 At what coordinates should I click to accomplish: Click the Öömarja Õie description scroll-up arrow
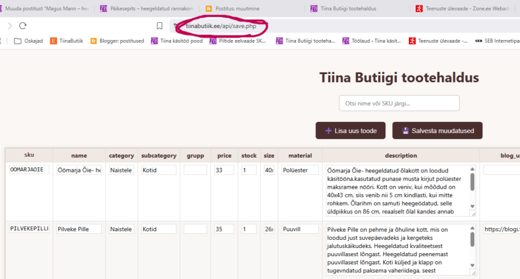[x=472, y=169]
